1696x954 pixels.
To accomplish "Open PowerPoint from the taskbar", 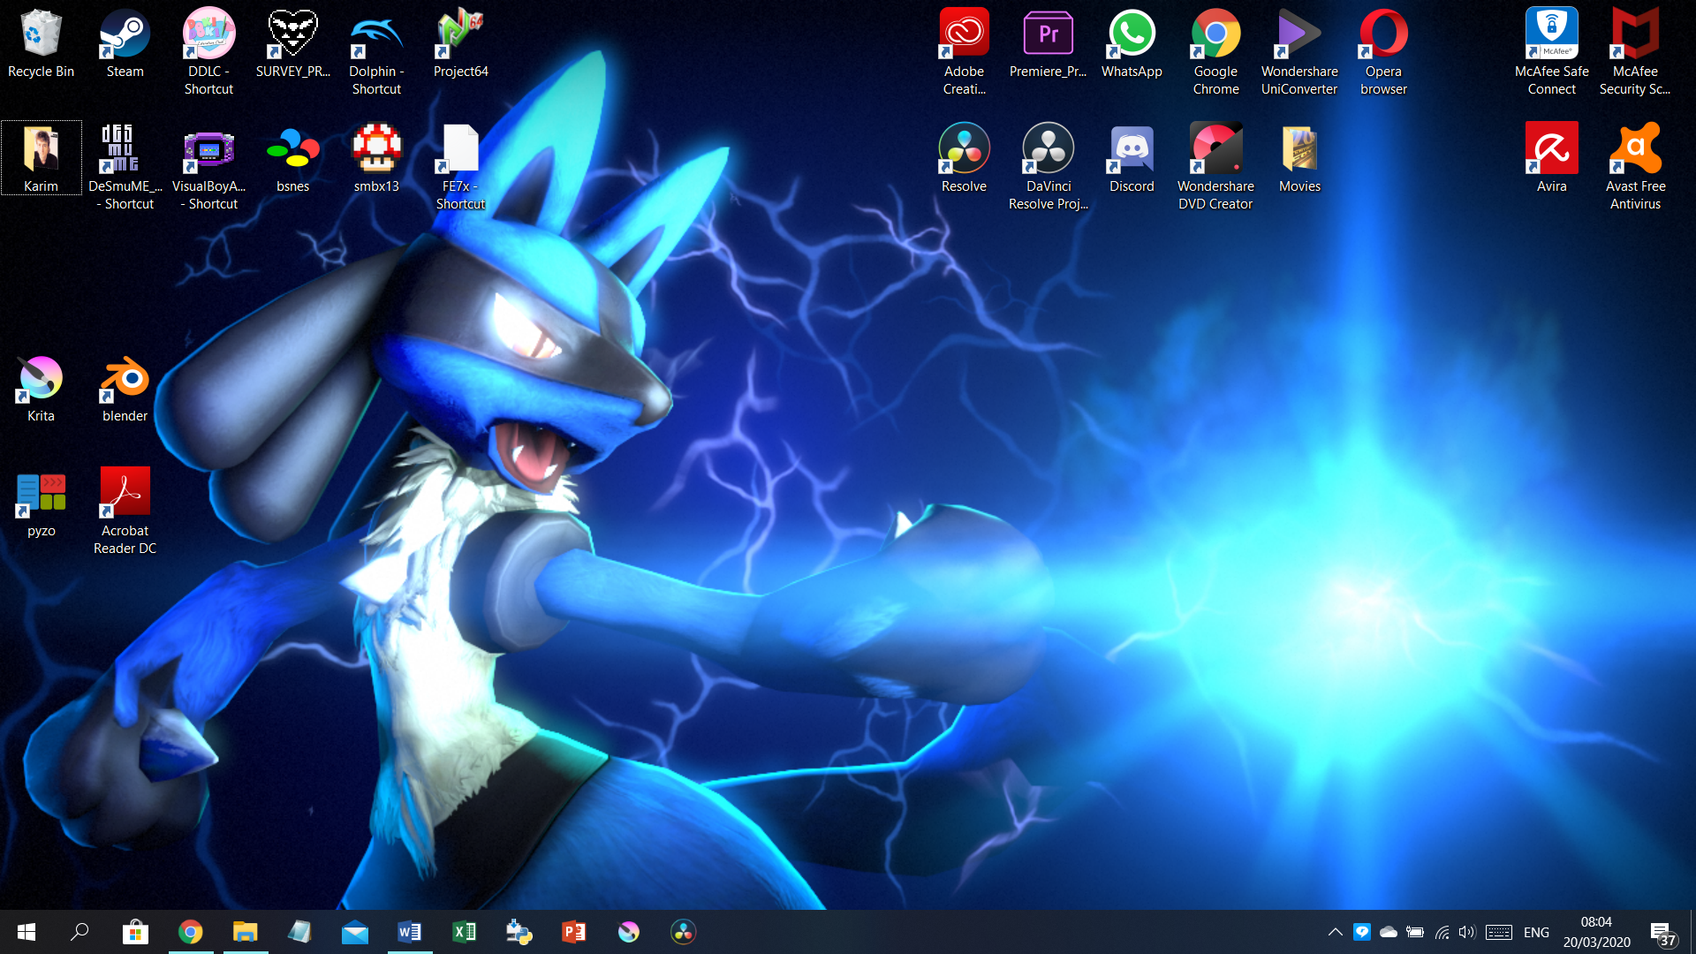I will pyautogui.click(x=573, y=932).
